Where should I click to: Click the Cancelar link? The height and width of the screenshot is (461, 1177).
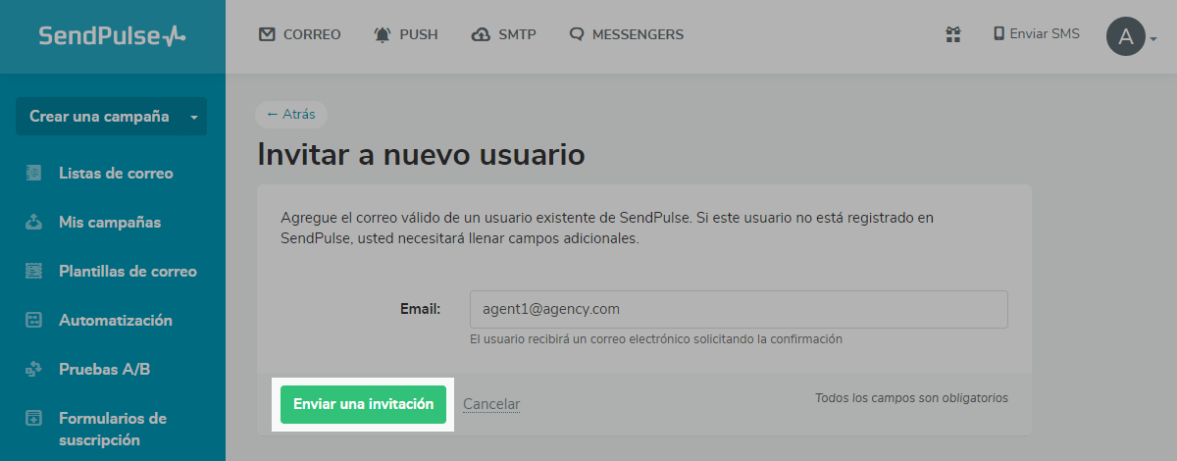tap(491, 404)
